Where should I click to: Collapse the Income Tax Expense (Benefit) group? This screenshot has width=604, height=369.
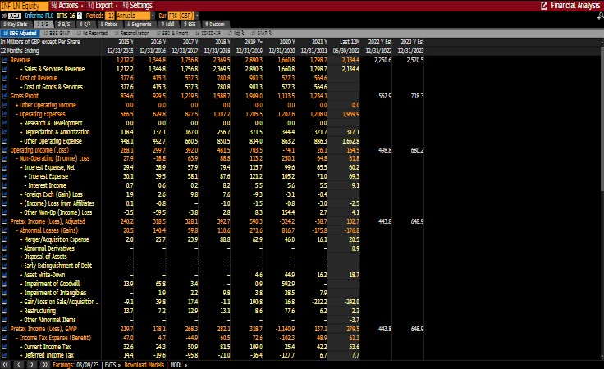17,338
